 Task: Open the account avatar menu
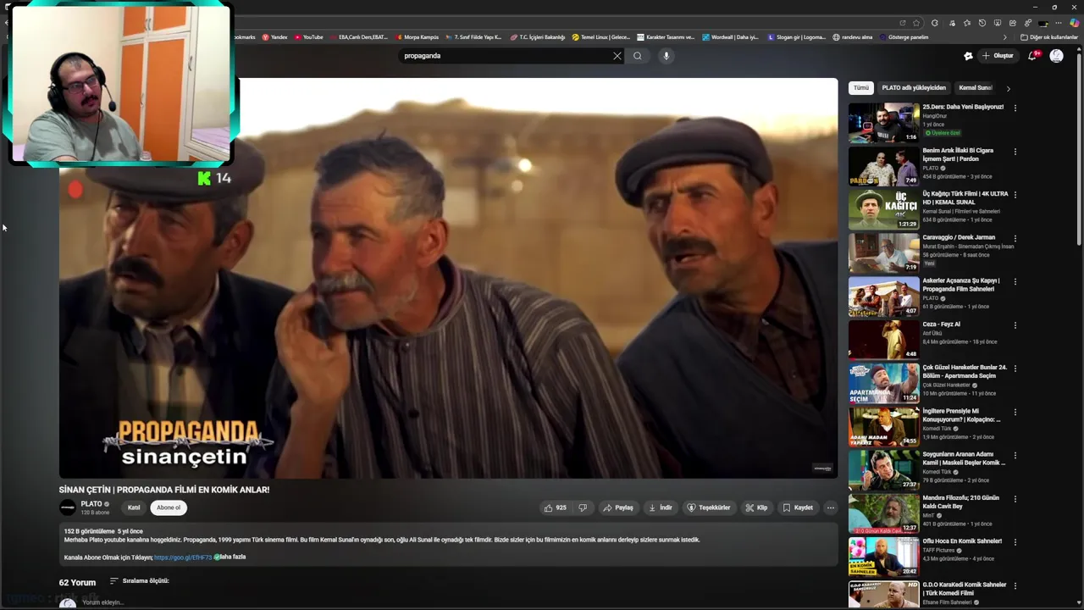point(1056,56)
